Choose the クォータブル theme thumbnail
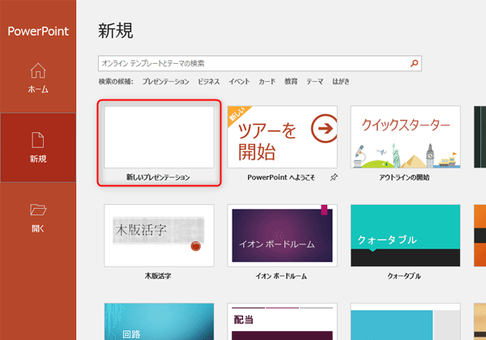486x340 pixels. coord(405,236)
